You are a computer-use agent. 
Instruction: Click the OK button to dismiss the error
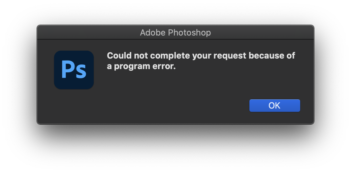pyautogui.click(x=274, y=106)
